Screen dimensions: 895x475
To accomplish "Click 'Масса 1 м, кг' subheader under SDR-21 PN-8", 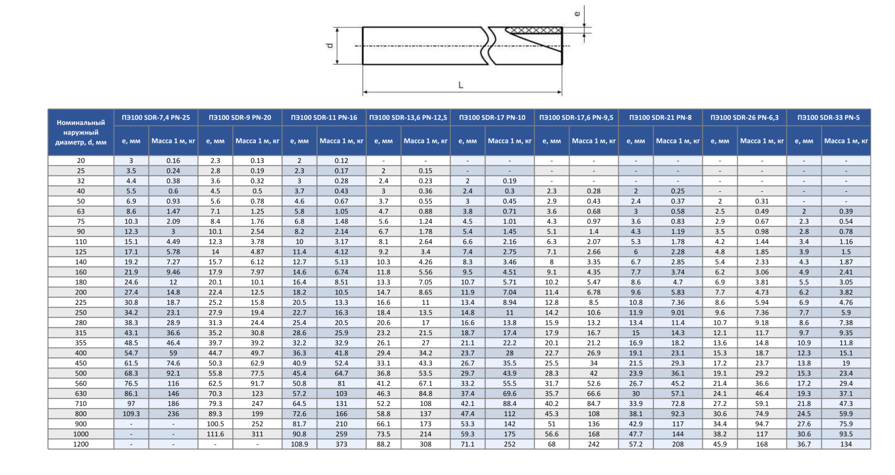I will (x=678, y=141).
